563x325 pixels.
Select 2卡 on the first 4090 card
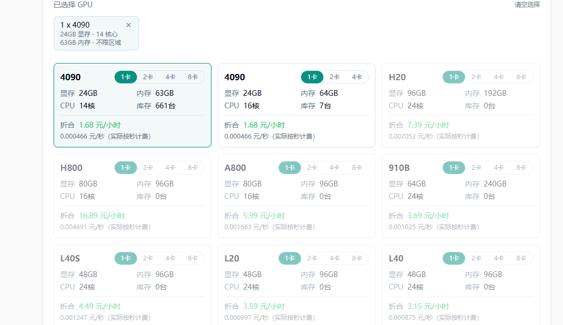click(x=148, y=77)
